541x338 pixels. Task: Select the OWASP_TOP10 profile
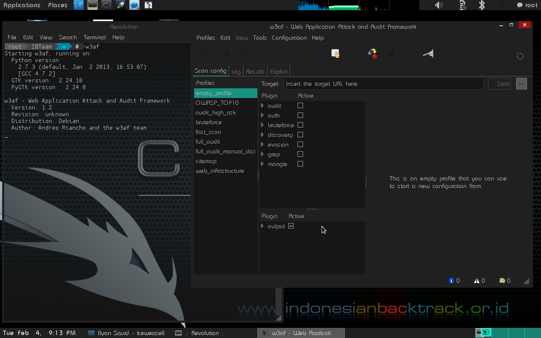pyautogui.click(x=225, y=103)
